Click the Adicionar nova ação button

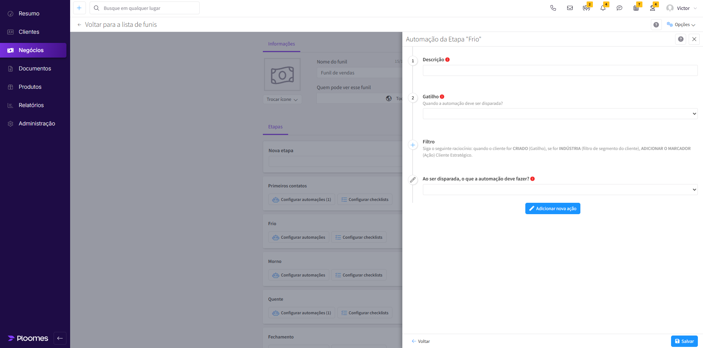tap(552, 209)
